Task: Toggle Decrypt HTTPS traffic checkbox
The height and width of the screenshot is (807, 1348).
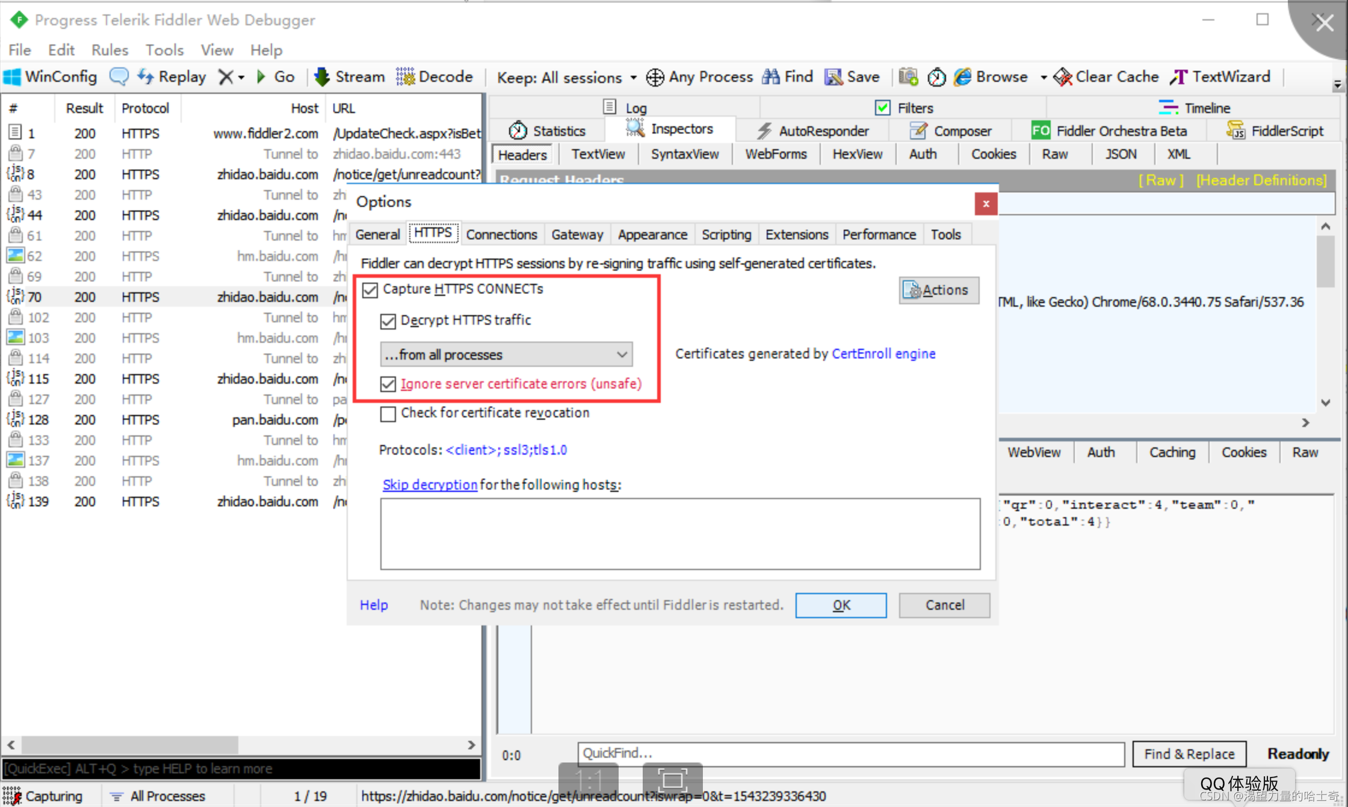Action: click(x=388, y=321)
